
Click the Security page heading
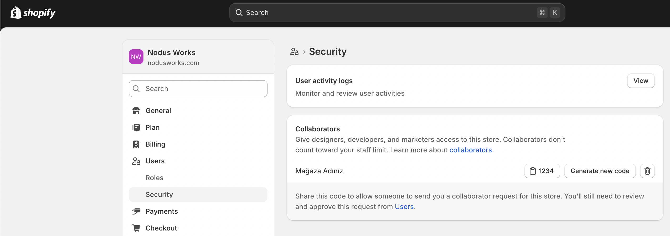pyautogui.click(x=328, y=52)
